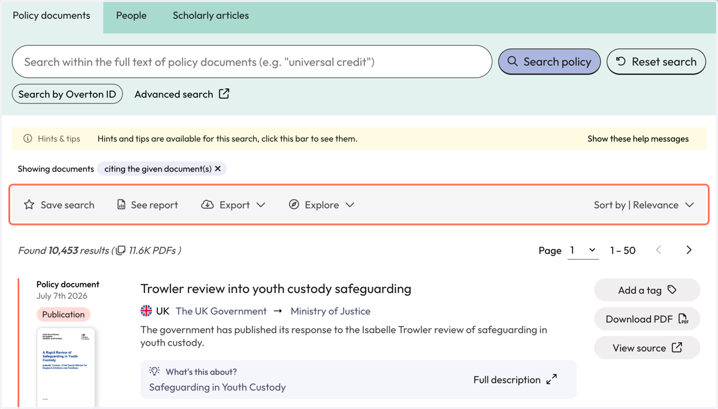Click the July 7th 2026 date

tap(62, 295)
